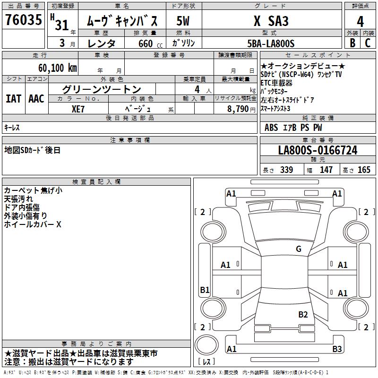Click the ETC車載器 line
The width and height of the screenshot is (378, 378).
276,83
